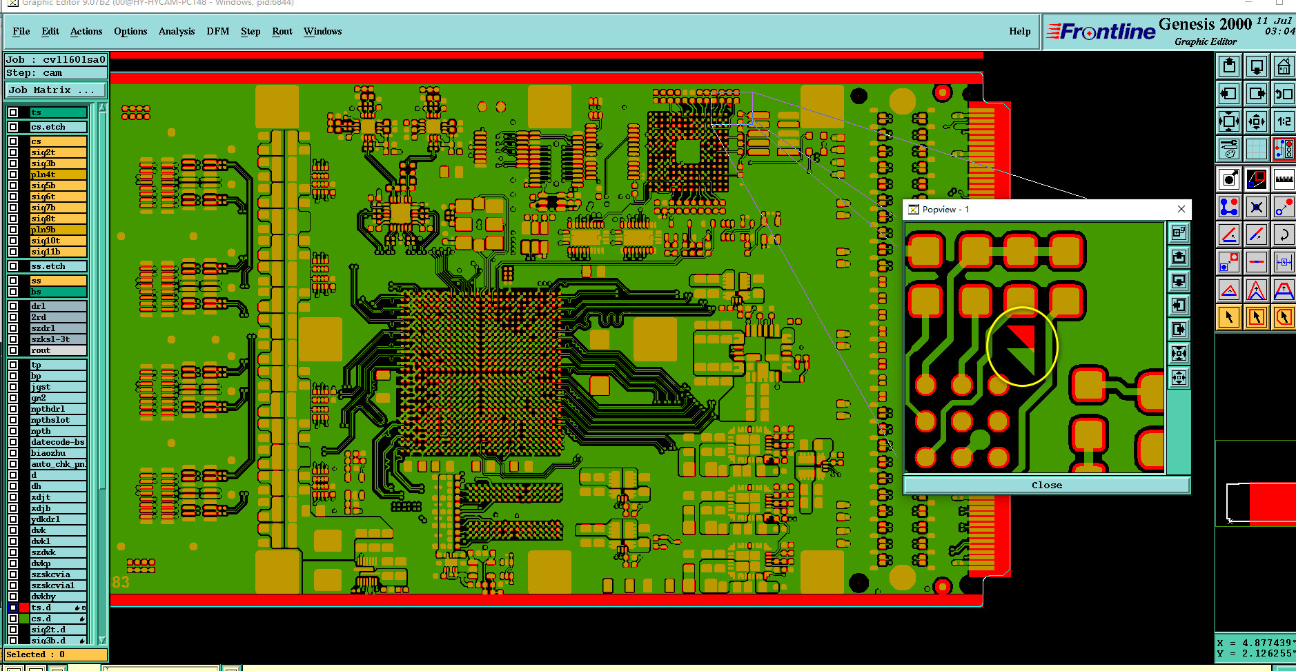
Task: Click layer list scroll-up arrow
Action: click(103, 107)
